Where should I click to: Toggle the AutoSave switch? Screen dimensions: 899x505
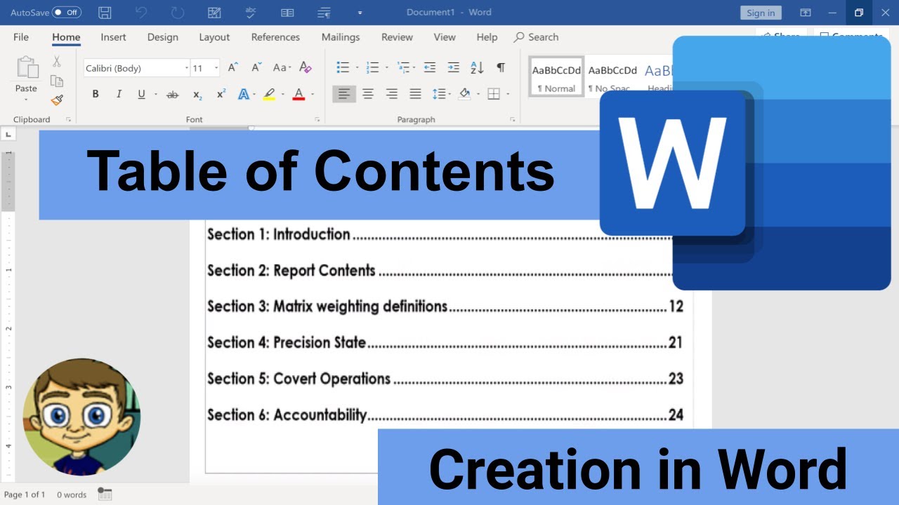[67, 13]
